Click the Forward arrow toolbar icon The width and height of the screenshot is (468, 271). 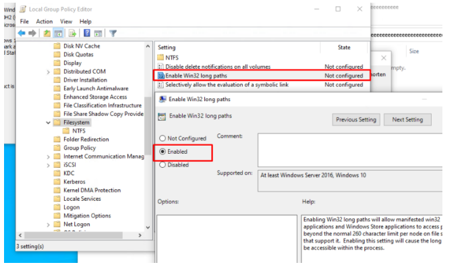pyautogui.click(x=32, y=33)
